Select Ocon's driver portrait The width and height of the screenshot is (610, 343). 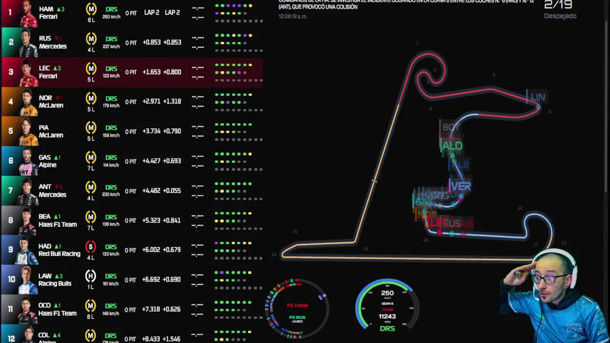[x=28, y=310]
